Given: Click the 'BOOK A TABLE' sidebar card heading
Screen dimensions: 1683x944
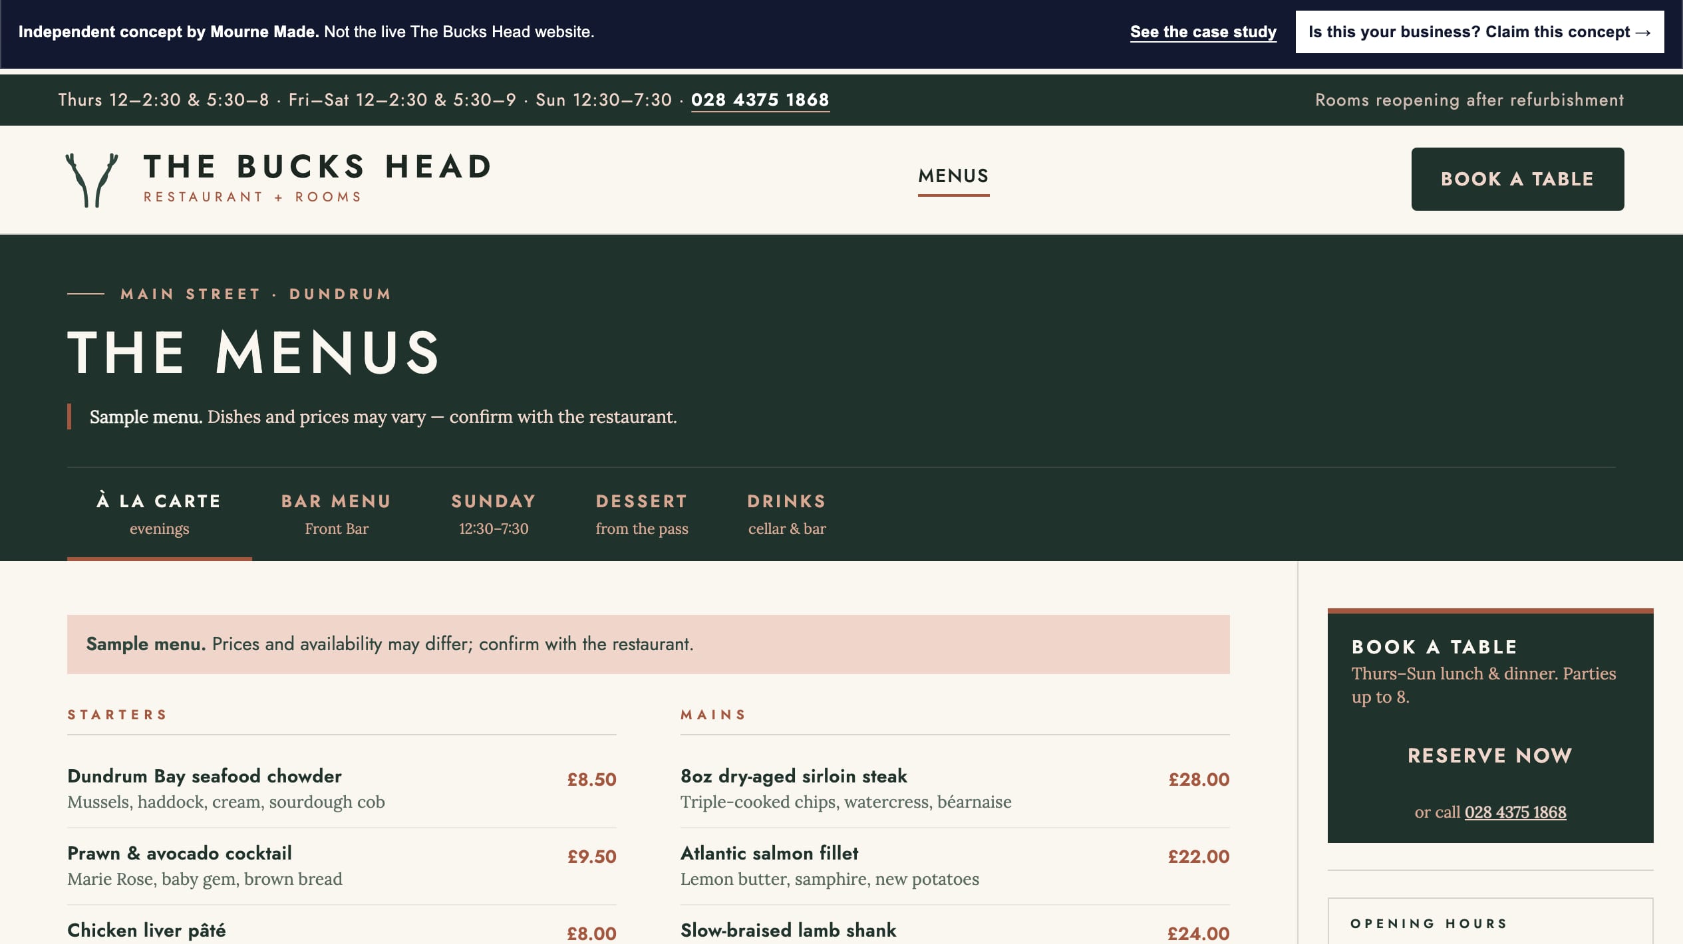Looking at the screenshot, I should click(x=1434, y=647).
